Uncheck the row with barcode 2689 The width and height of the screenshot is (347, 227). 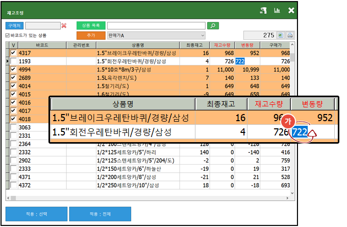pos(13,78)
